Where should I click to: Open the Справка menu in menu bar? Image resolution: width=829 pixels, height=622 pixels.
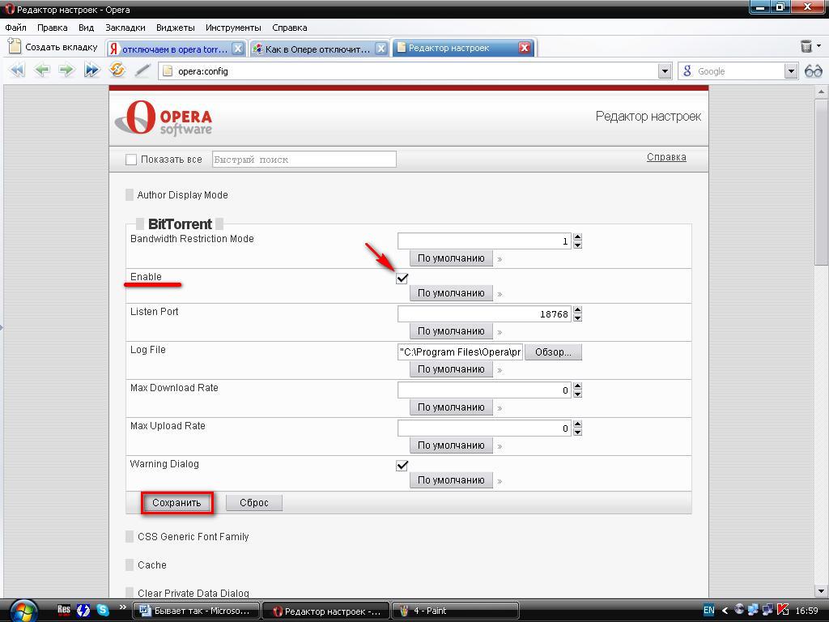coord(289,28)
